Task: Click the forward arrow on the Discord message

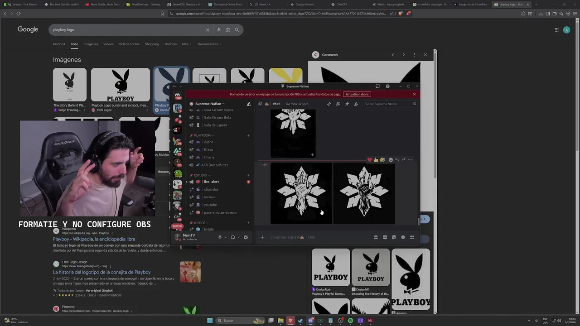Action: click(x=403, y=160)
